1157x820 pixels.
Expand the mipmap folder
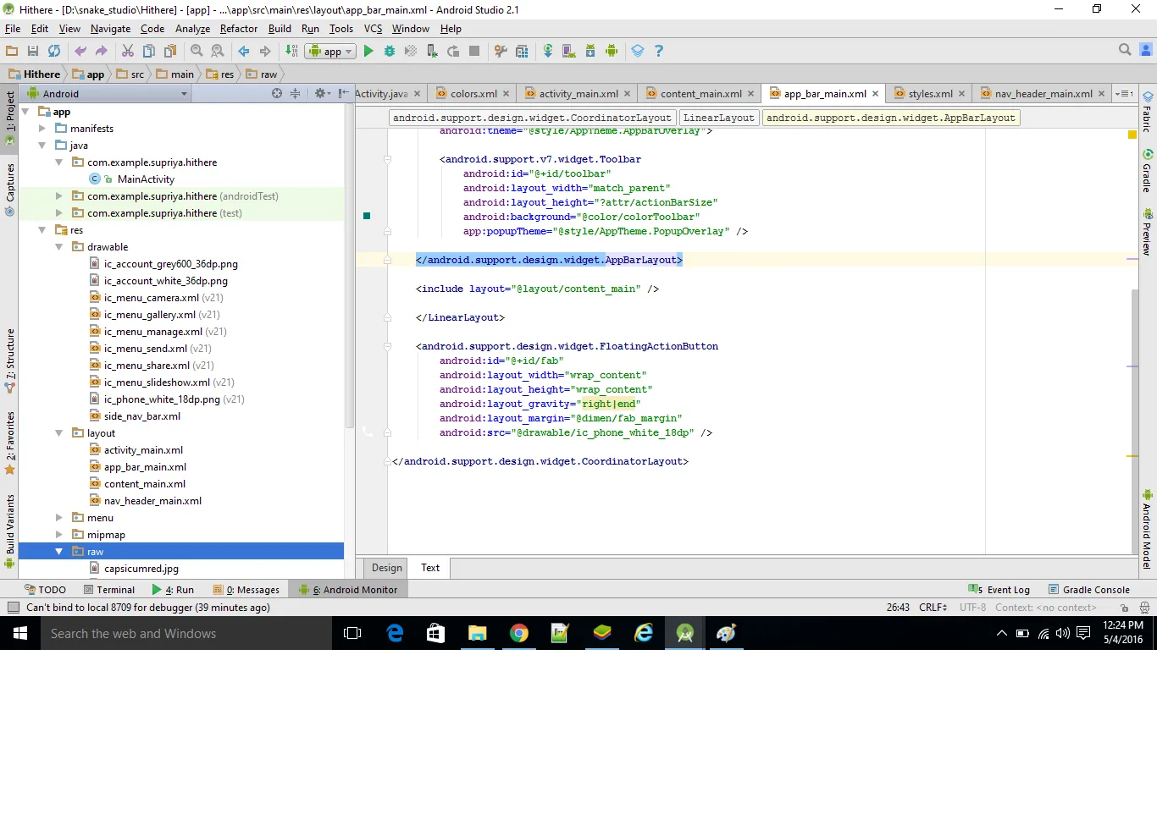pyautogui.click(x=59, y=535)
